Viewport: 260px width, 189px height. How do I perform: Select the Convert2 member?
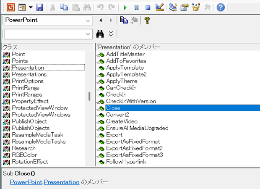117,115
